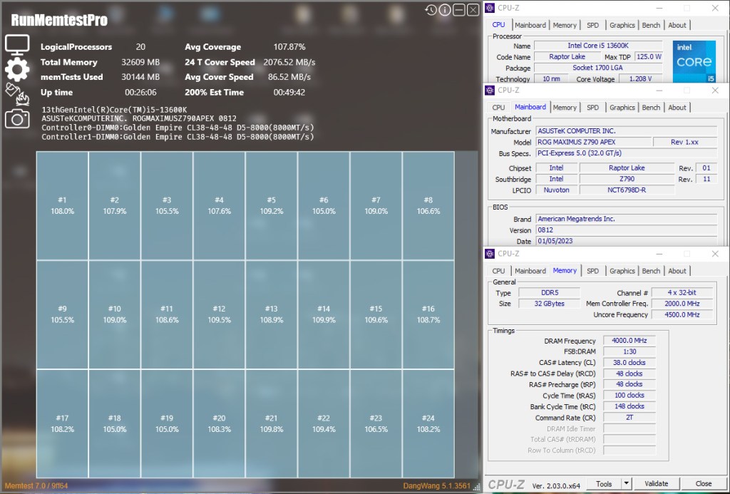Click the Tools button in CPU-Z
Image resolution: width=730 pixels, height=494 pixels.
604,483
